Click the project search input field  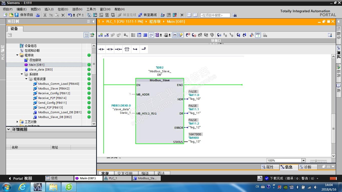(x=215, y=15)
